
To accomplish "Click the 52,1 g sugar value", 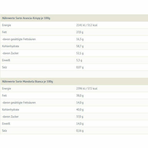I will tap(80, 53).
